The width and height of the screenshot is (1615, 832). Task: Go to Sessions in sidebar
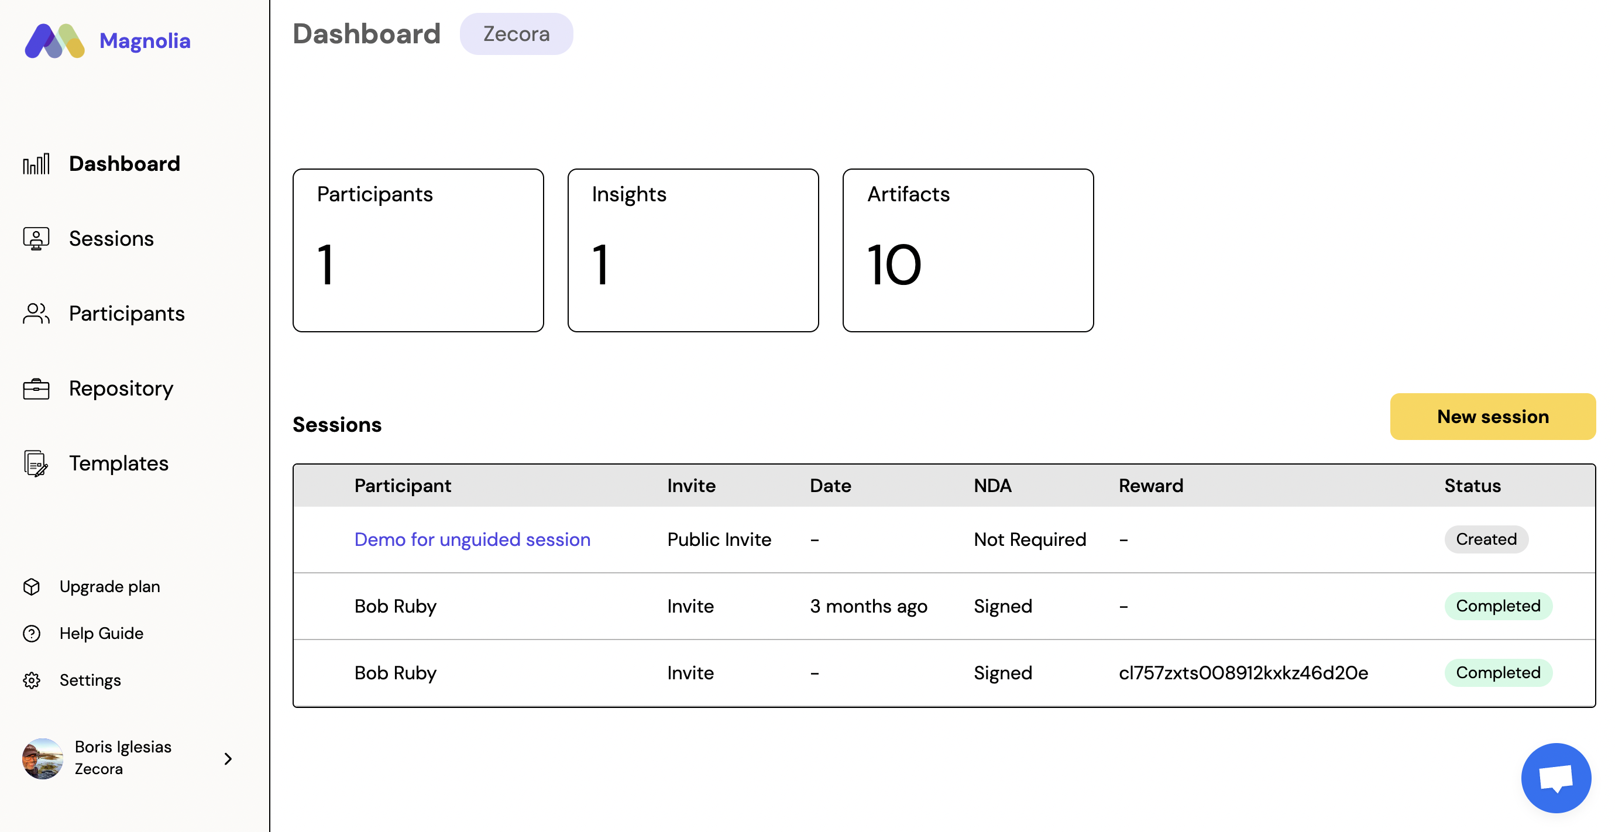pos(111,239)
